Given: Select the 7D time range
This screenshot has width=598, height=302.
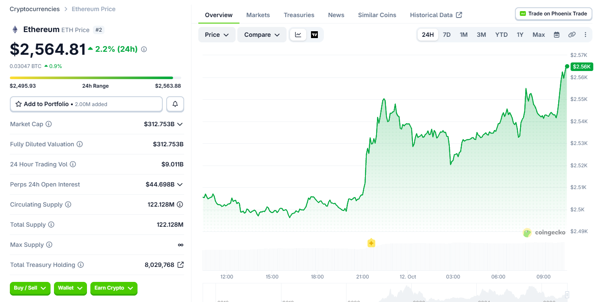Looking at the screenshot, I should coord(446,35).
